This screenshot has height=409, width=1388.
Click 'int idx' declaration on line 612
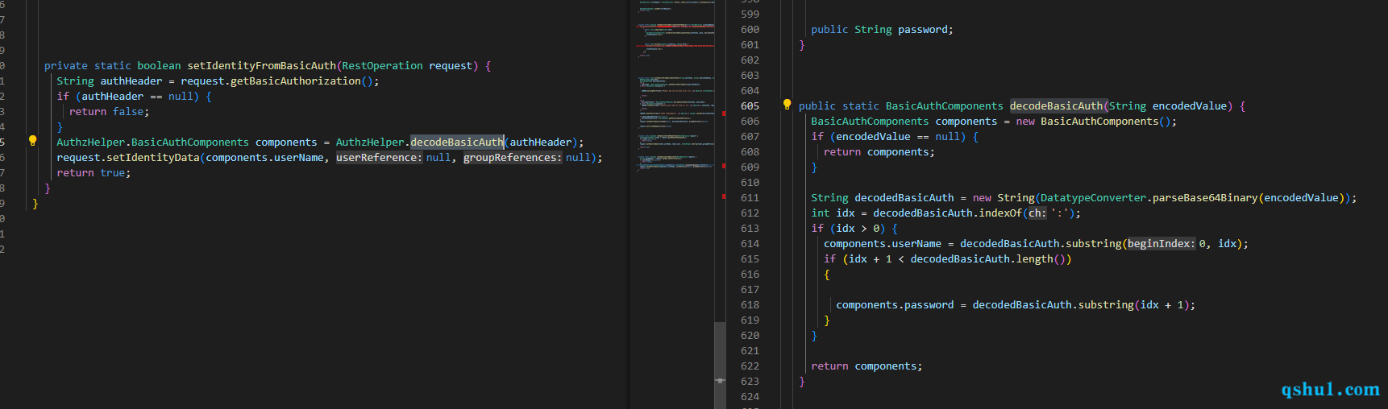tap(833, 213)
